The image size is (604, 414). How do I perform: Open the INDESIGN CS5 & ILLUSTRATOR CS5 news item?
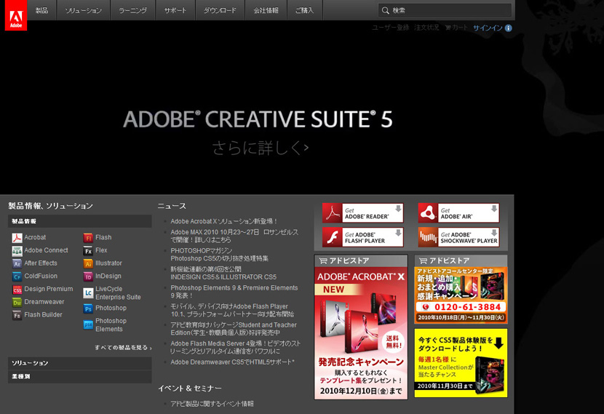[x=223, y=273]
